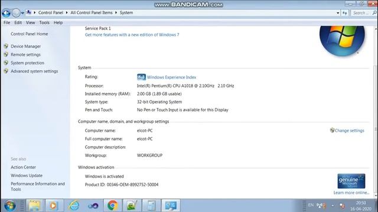
Task: Click the shield icon beside System protection
Action: click(x=6, y=62)
